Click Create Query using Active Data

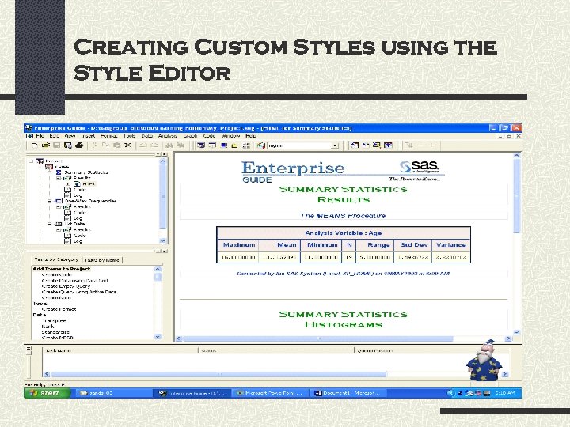click(79, 292)
